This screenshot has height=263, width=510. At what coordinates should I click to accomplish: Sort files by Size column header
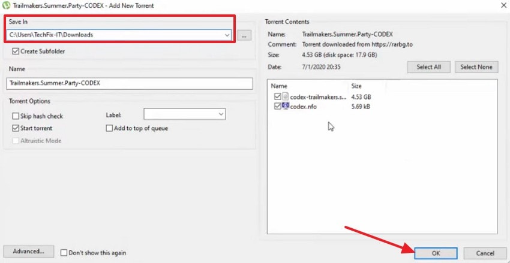356,86
